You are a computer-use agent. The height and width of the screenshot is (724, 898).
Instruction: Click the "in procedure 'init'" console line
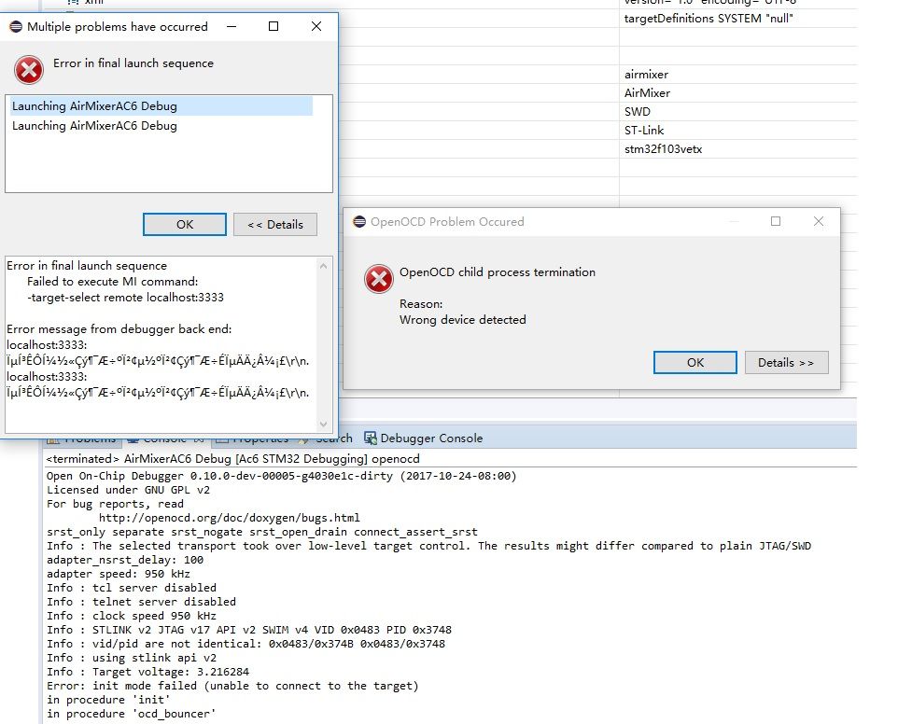coord(108,700)
